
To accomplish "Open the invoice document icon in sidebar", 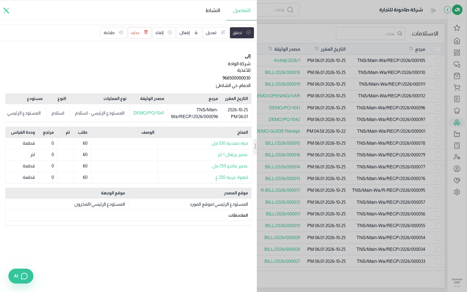I will [457, 99].
